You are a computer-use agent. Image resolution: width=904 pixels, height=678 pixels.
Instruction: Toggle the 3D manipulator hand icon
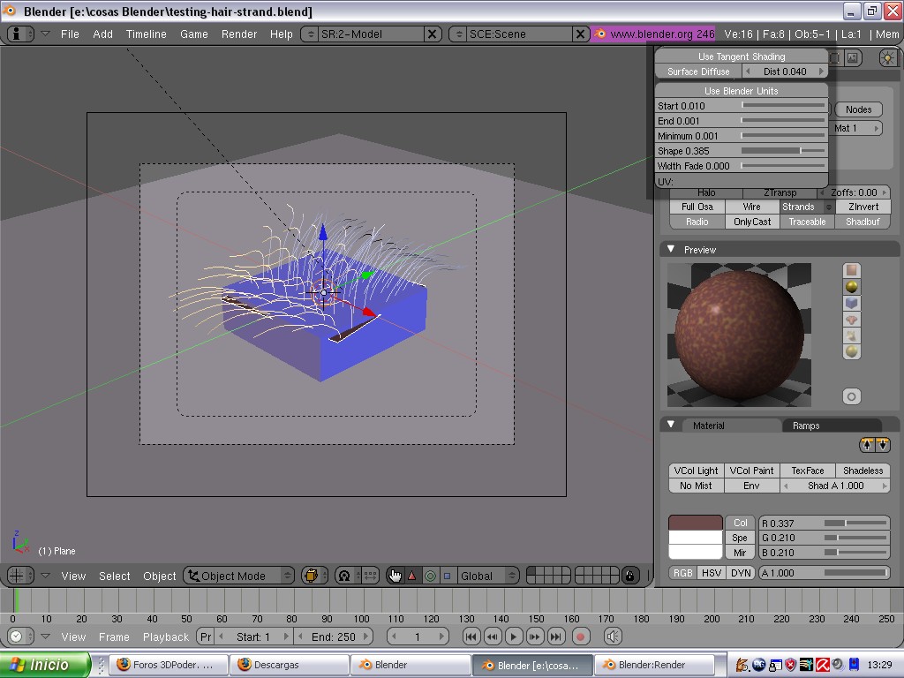click(x=395, y=576)
